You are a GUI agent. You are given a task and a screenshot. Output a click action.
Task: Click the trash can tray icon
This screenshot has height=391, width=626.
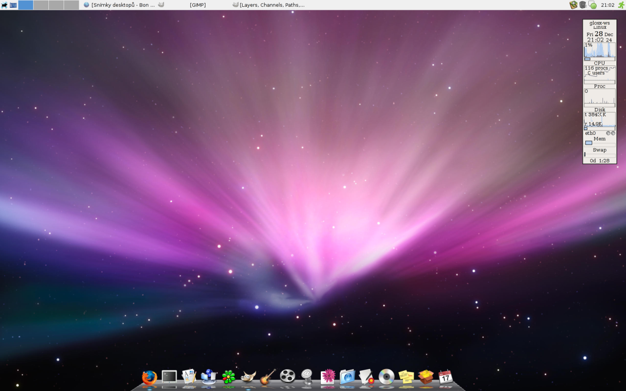pos(583,5)
